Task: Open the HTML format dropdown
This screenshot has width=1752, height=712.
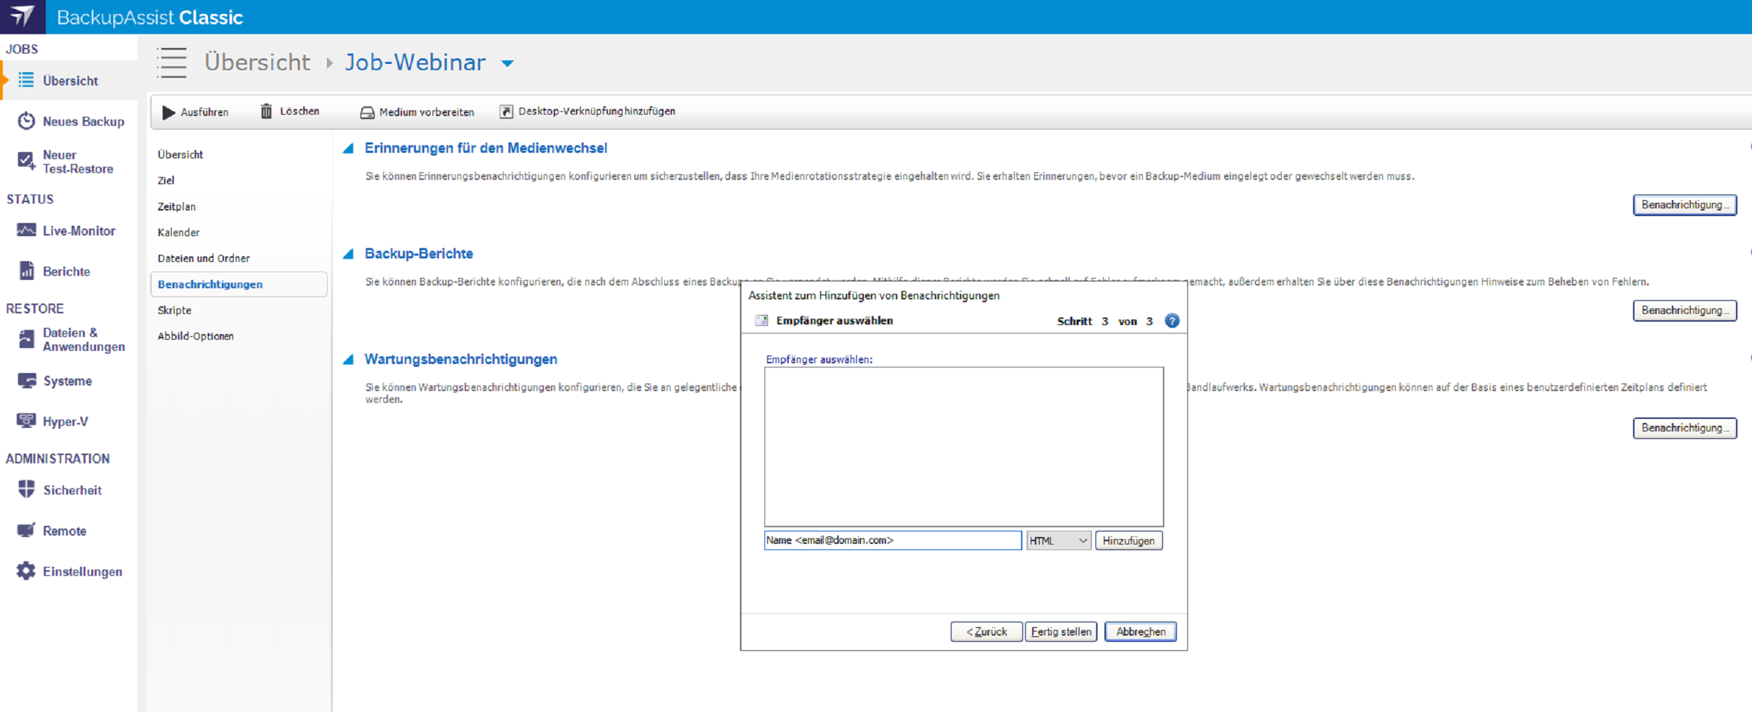Action: click(1058, 540)
